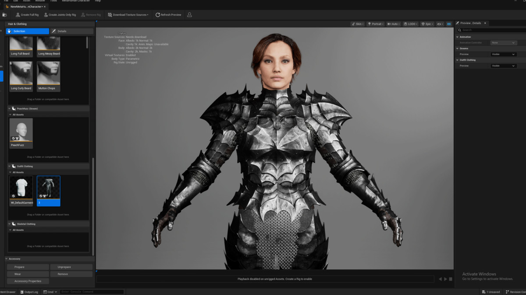Select the Long Full Beard thumbnail
526x295 pixels.
point(21,47)
